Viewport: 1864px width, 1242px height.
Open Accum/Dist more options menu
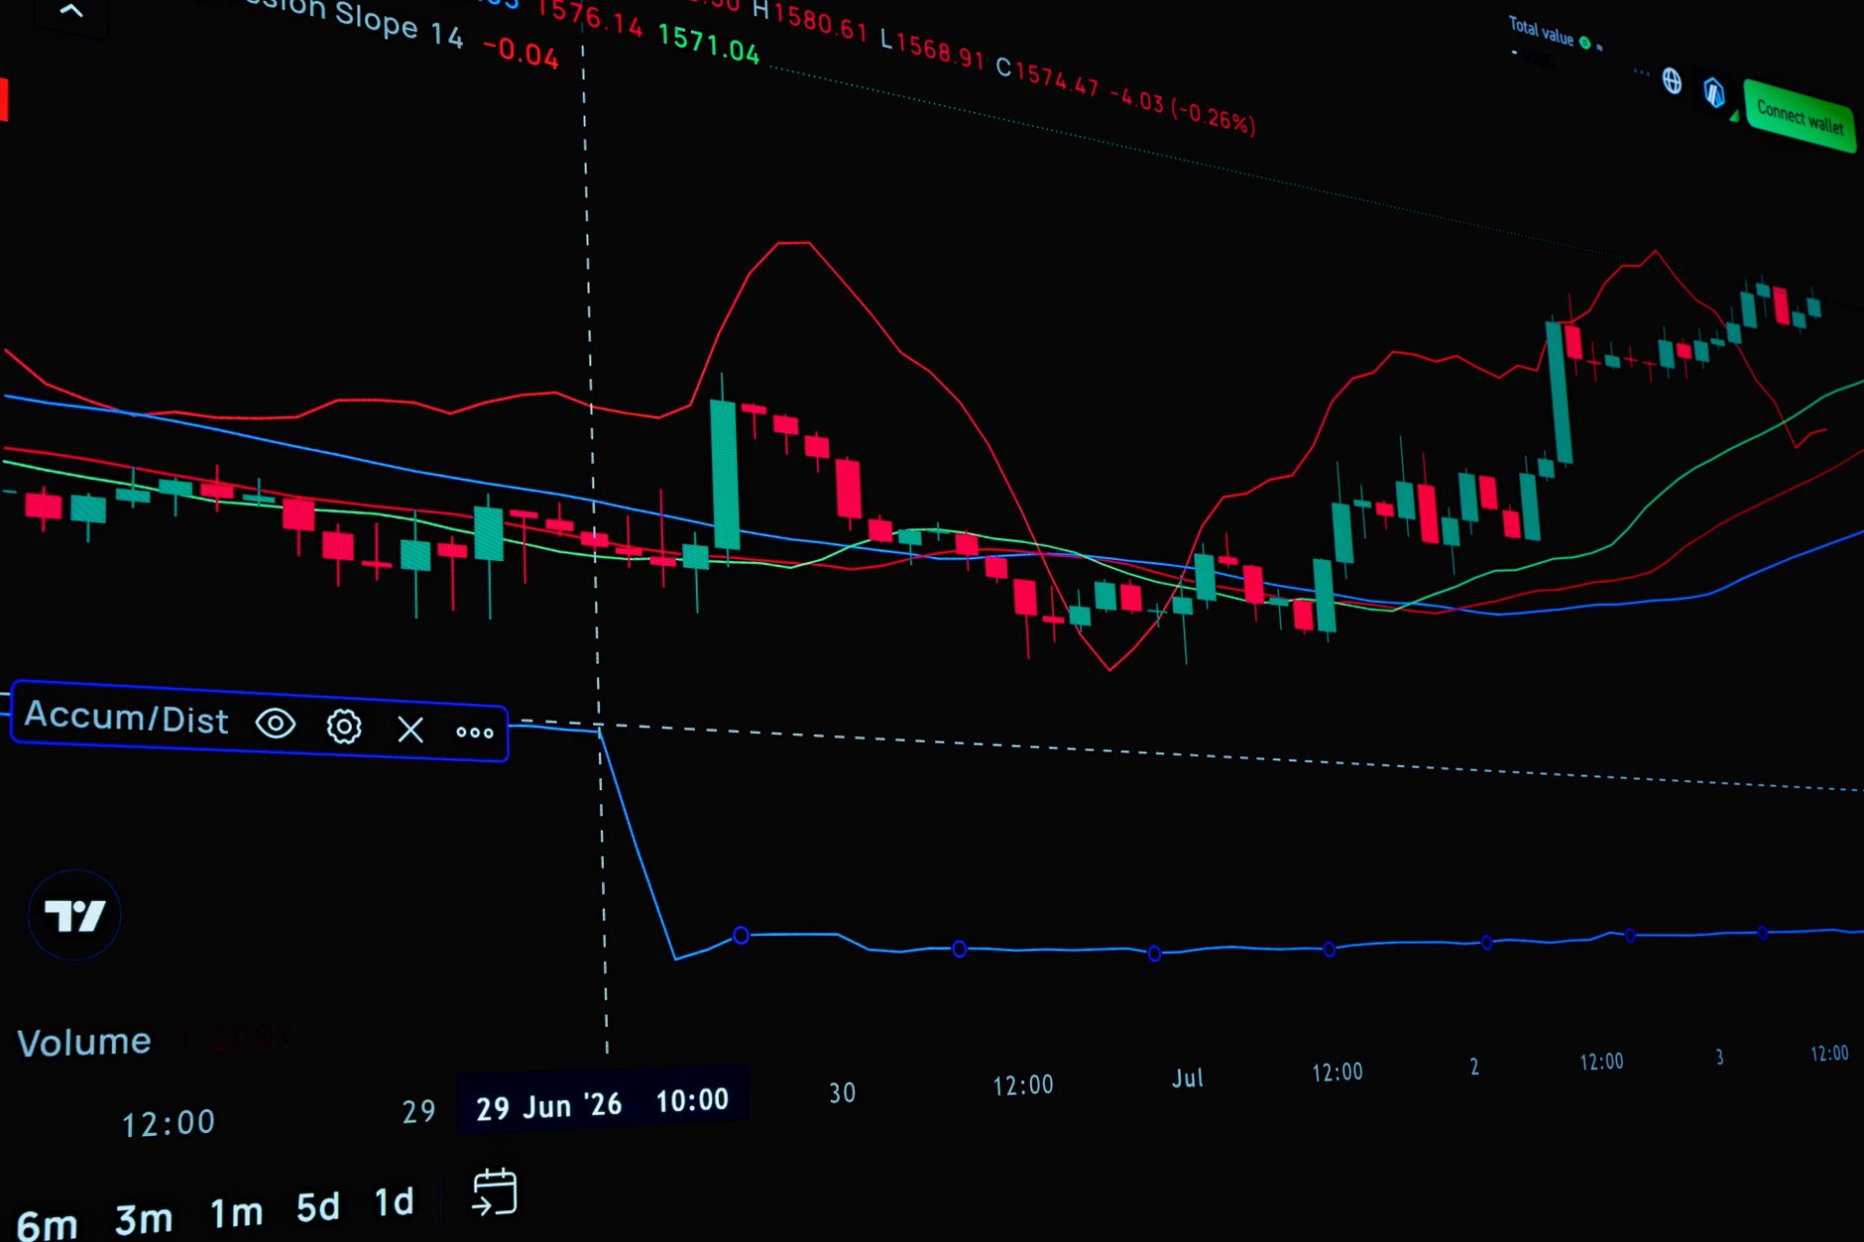point(475,733)
